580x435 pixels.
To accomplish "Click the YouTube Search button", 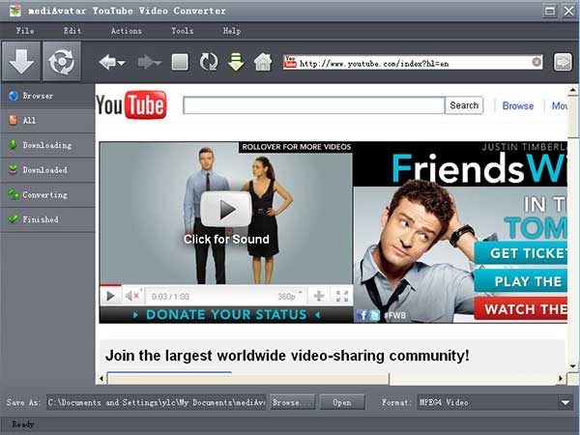I will pyautogui.click(x=464, y=105).
